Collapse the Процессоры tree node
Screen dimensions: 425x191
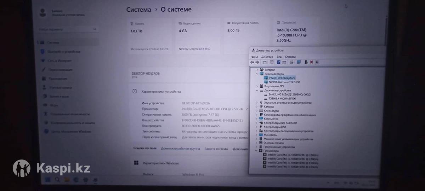[256, 151]
